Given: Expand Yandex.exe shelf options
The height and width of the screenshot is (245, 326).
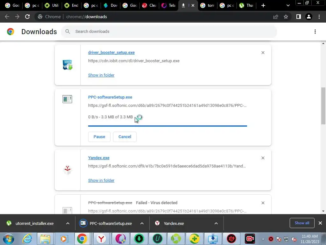Looking at the screenshot, I should [x=216, y=223].
